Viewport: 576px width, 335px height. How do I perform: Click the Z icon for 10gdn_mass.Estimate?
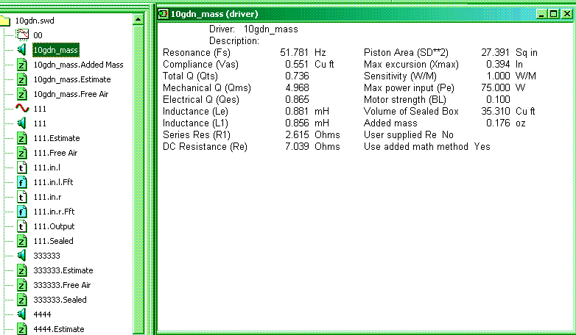(22, 79)
